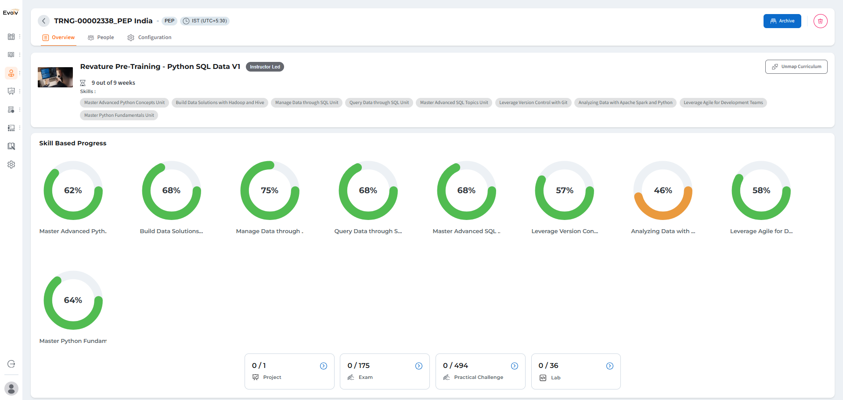Click the Unmap Curriculum button
Viewport: 843px width, 400px height.
(x=796, y=67)
